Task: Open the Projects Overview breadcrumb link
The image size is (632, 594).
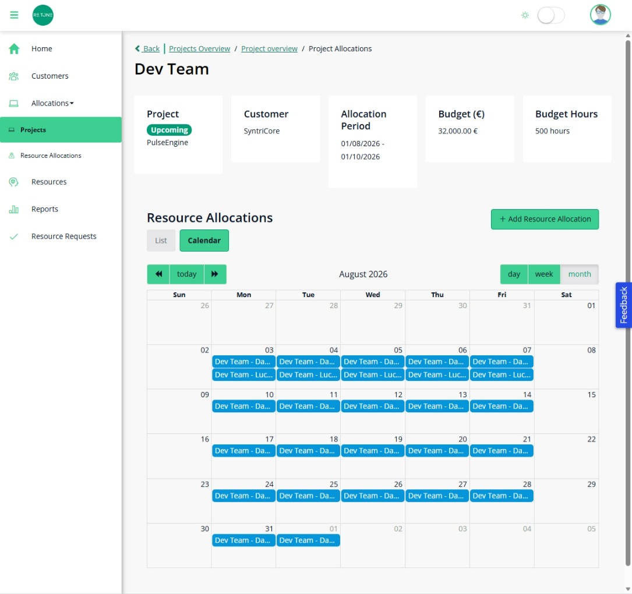Action: tap(200, 49)
